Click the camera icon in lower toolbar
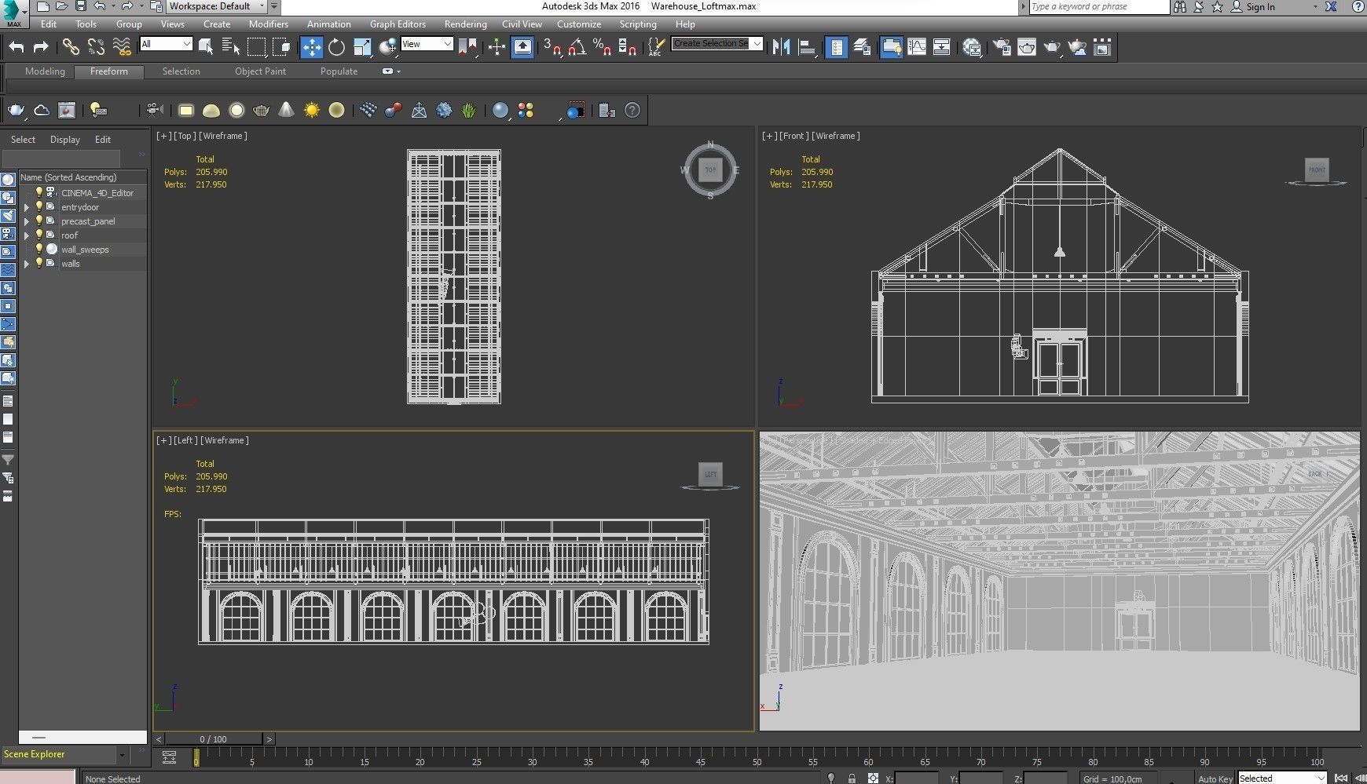Viewport: 1367px width, 784px height. click(x=154, y=111)
